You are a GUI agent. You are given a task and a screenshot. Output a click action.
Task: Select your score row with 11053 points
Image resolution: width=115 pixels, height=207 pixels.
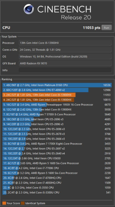coord(57,95)
